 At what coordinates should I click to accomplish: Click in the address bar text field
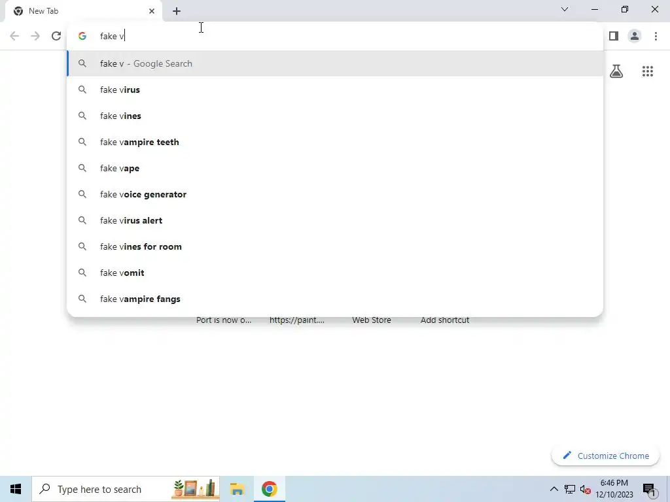pyautogui.click(x=335, y=37)
